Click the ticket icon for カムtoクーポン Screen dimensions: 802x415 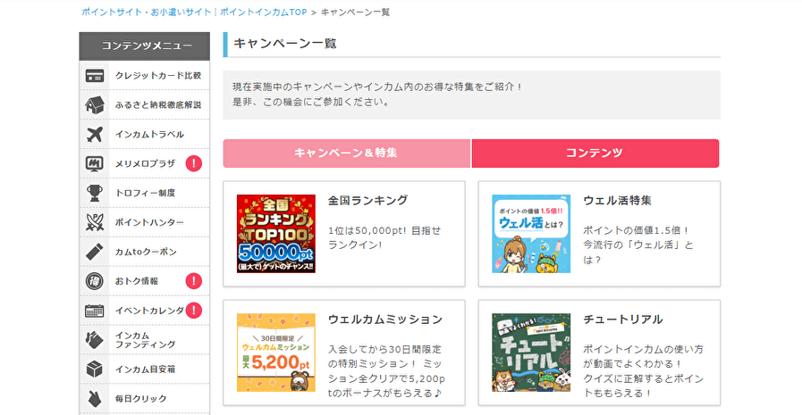(x=95, y=252)
